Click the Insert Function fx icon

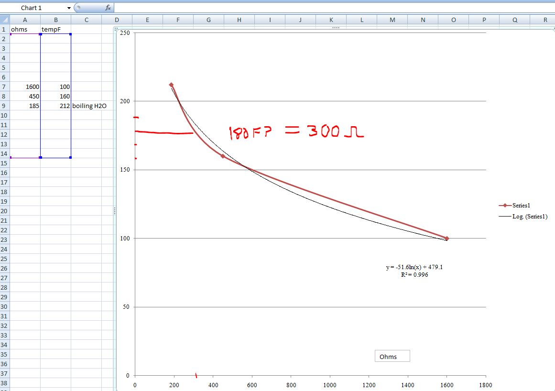click(108, 8)
